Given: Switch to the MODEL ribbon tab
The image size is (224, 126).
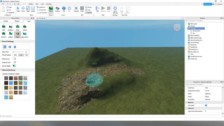Looking at the screenshot, I should coord(31,4).
